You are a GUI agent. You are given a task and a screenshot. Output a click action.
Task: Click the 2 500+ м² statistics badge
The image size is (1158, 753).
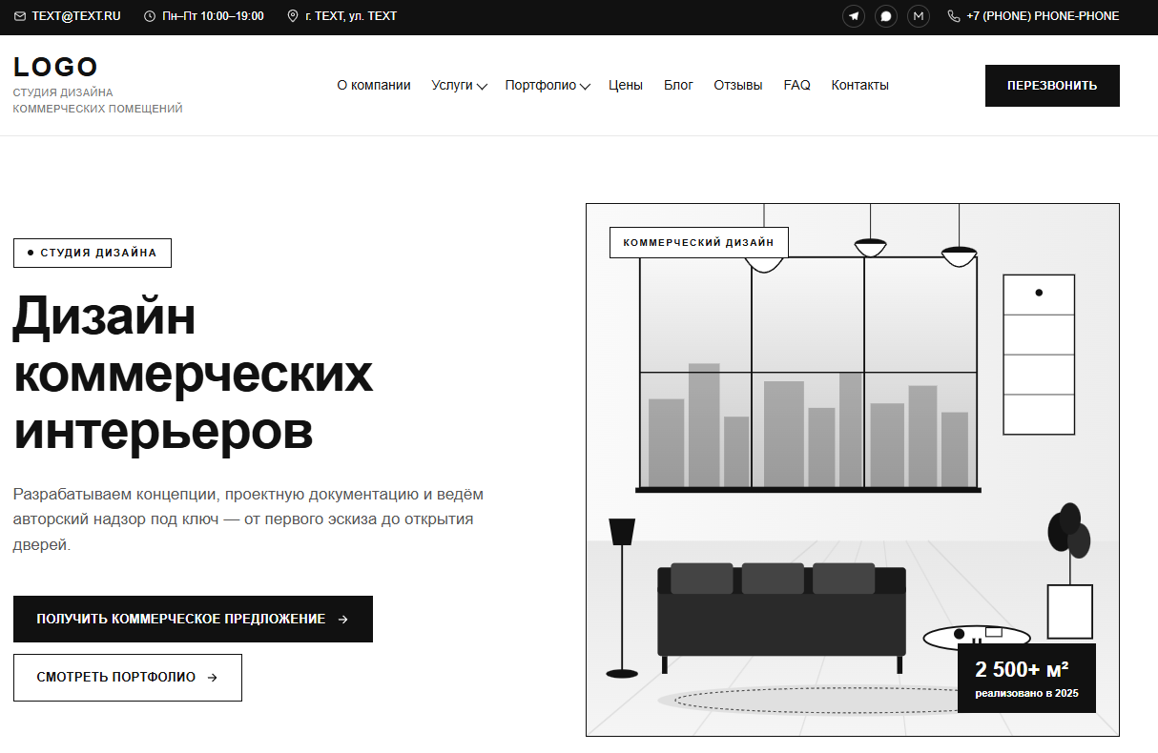pos(1026,678)
